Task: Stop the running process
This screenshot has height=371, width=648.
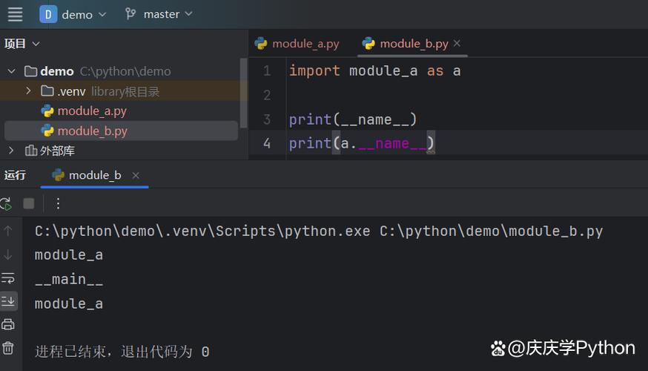Action: [x=28, y=203]
